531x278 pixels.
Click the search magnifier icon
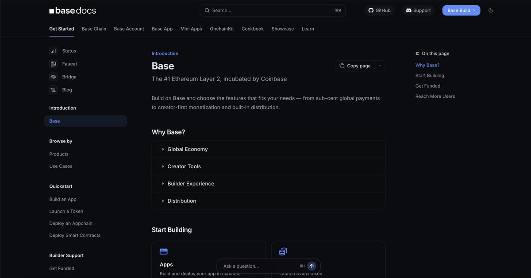(x=207, y=10)
